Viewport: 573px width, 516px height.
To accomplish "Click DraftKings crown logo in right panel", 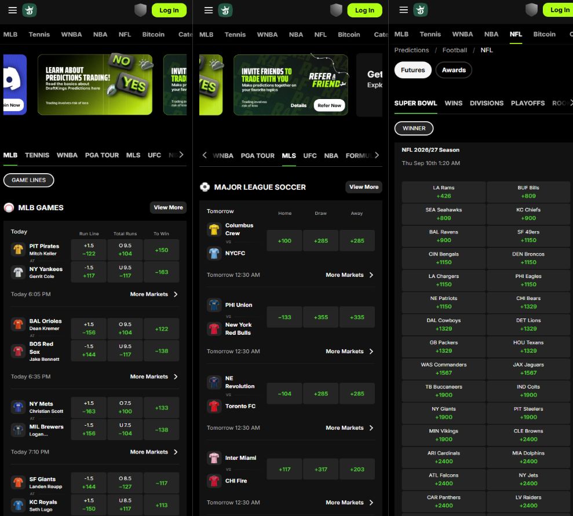I will pyautogui.click(x=420, y=10).
